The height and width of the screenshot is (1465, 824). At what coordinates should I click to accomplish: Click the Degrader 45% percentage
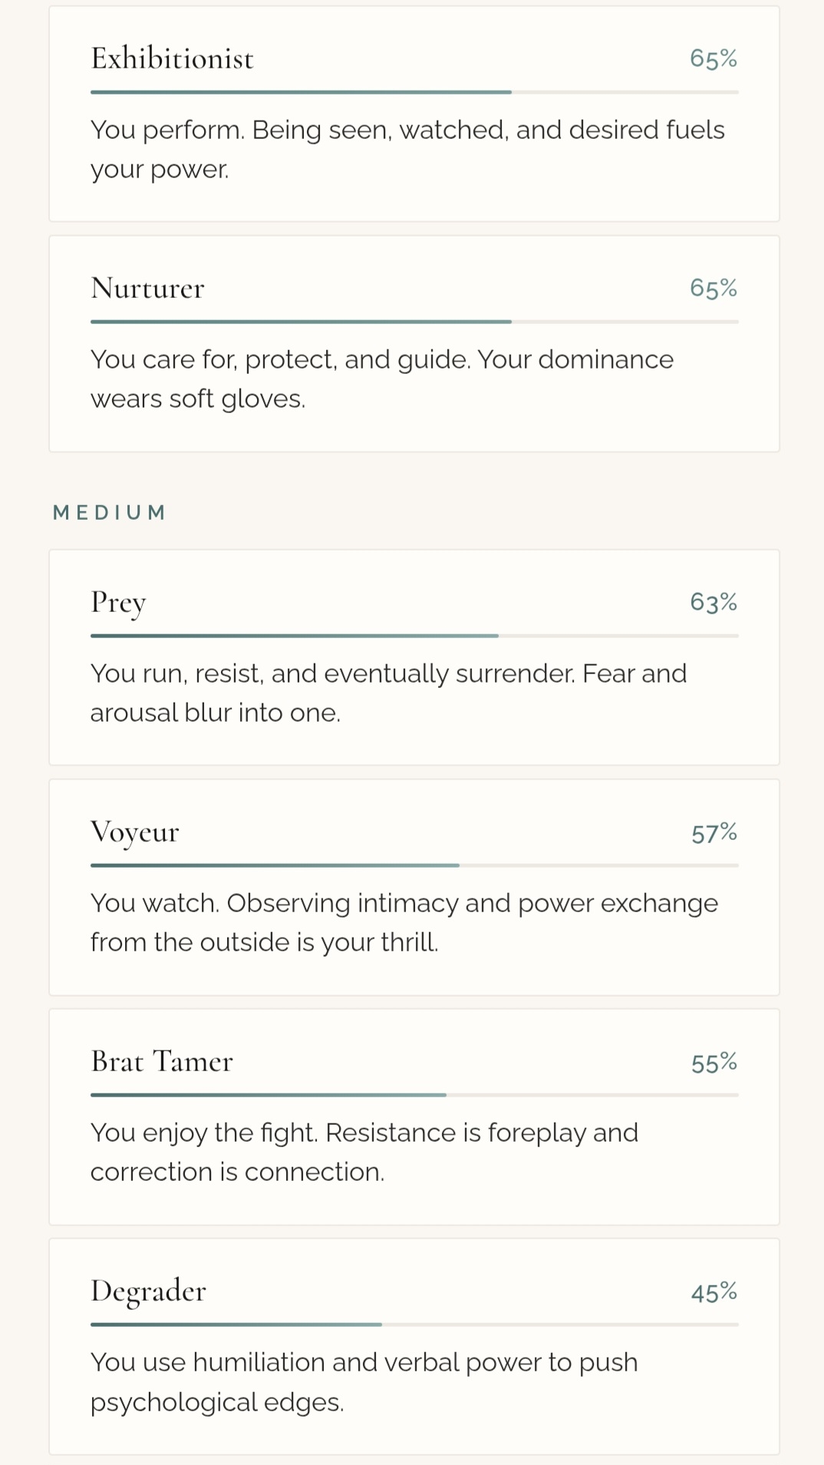(714, 1292)
